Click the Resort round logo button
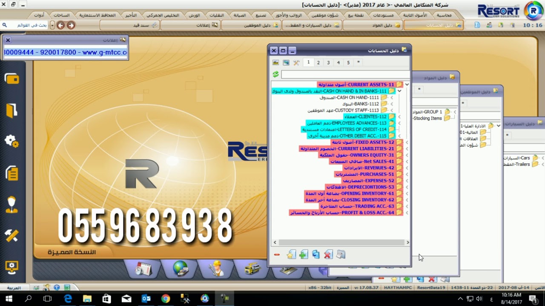Screen dimensions: 545x306 pyautogui.click(x=534, y=11)
